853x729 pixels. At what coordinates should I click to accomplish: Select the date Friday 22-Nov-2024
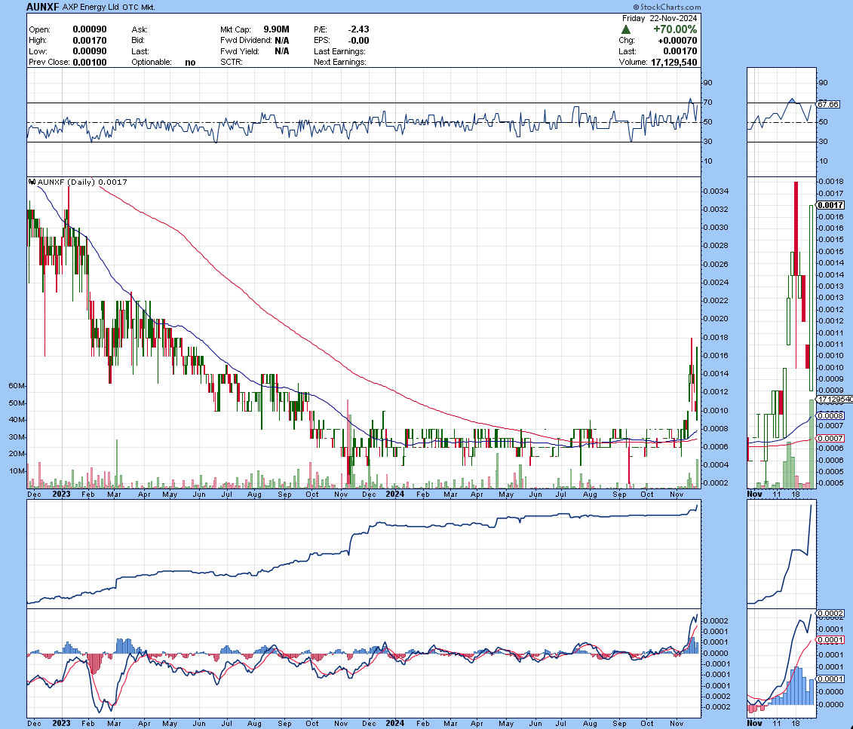[659, 18]
